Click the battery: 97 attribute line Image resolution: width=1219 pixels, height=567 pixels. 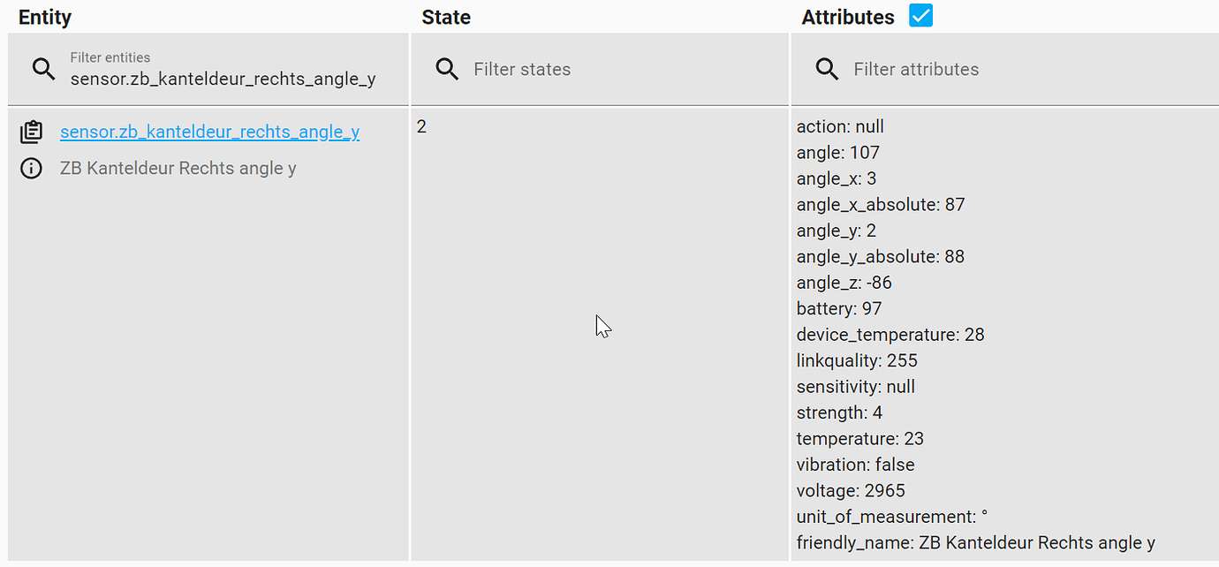839,308
